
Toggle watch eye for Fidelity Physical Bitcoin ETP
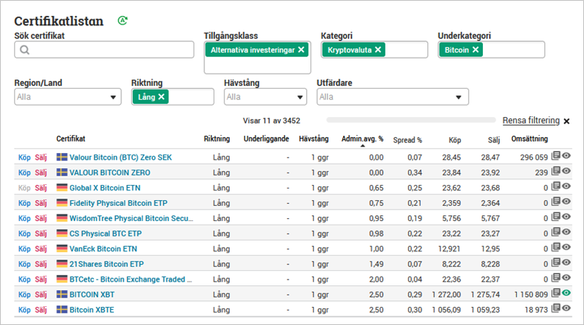coord(566,201)
